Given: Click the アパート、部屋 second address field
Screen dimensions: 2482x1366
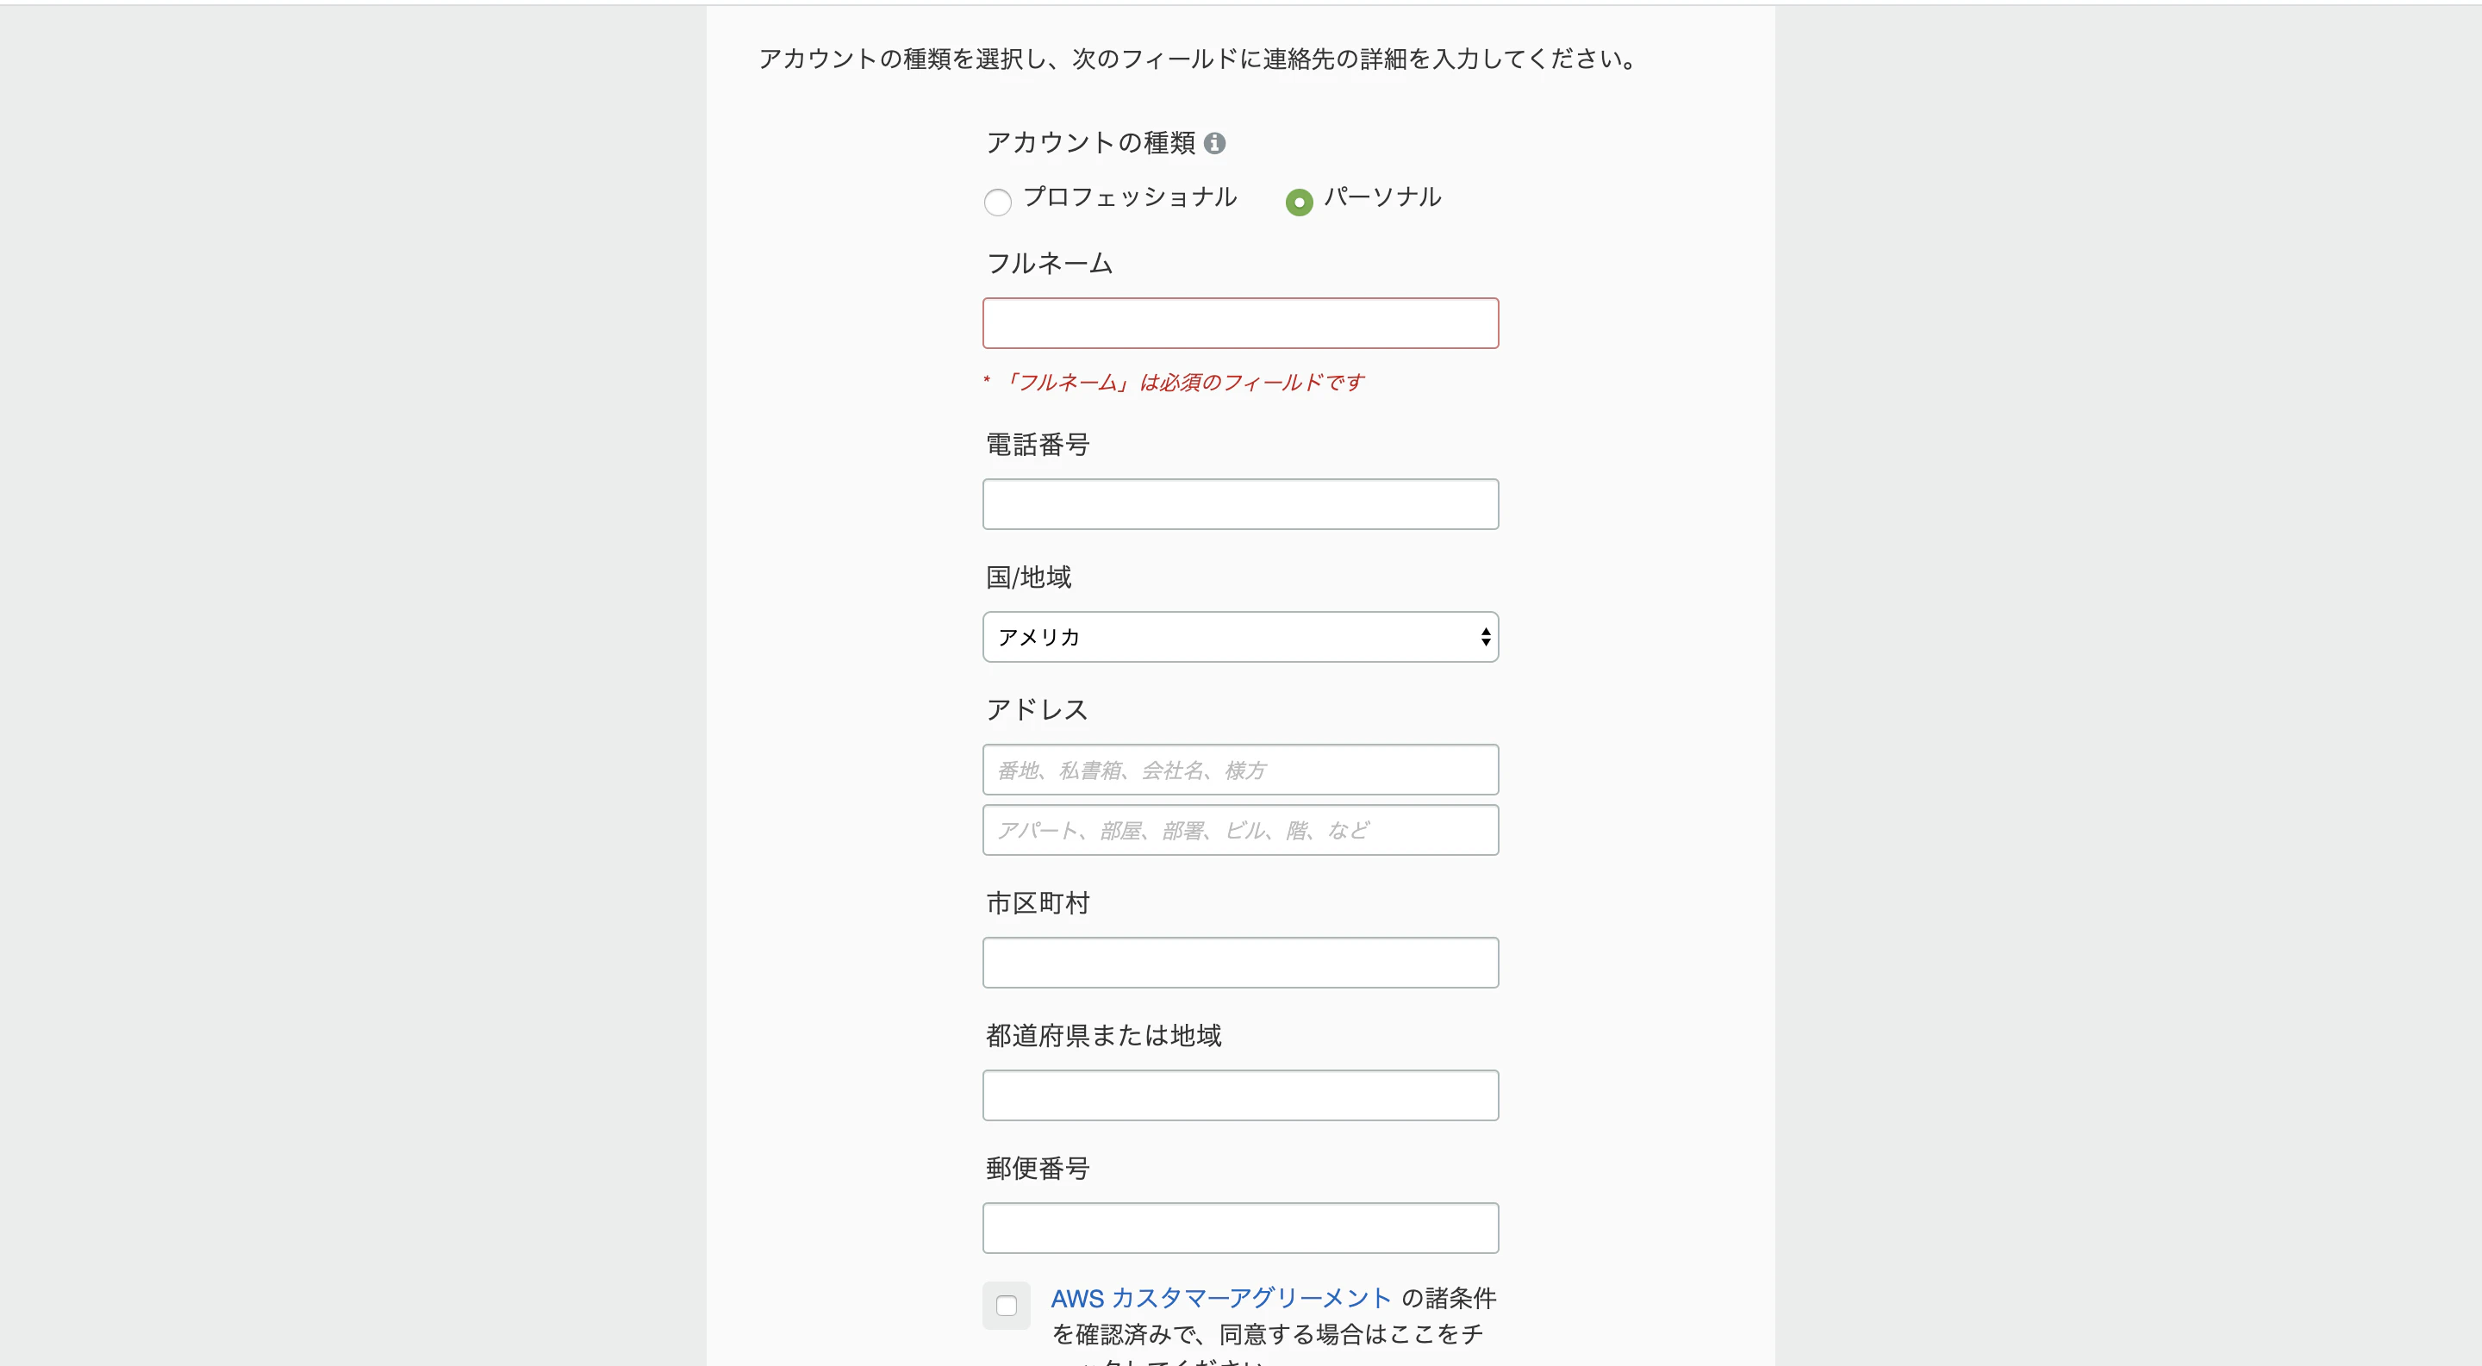Looking at the screenshot, I should point(1240,829).
